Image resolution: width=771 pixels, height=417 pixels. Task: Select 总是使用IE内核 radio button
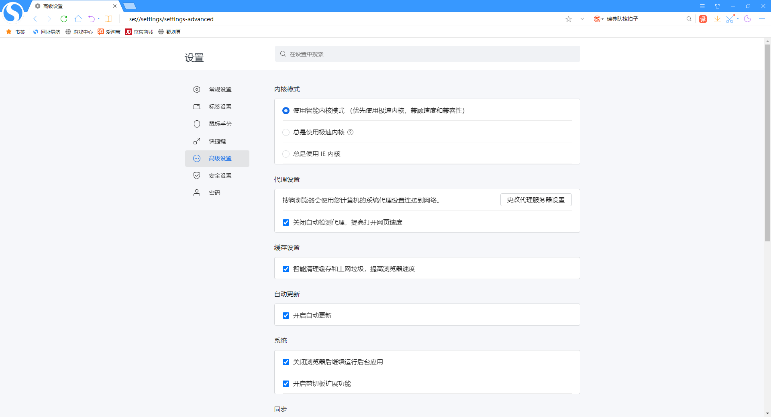[x=286, y=154]
